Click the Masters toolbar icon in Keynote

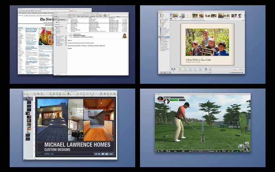coord(42,94)
